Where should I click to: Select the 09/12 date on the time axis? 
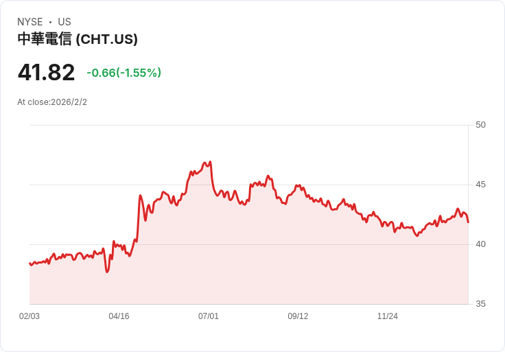tap(298, 316)
